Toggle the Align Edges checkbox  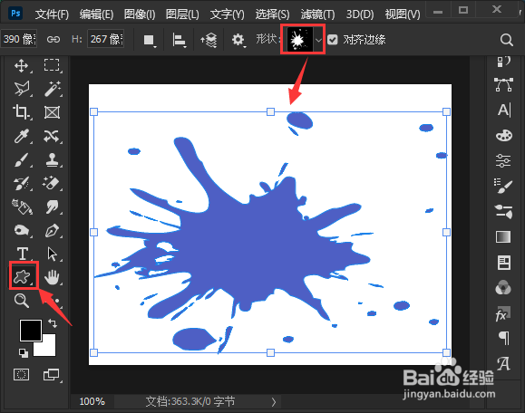pyautogui.click(x=333, y=40)
